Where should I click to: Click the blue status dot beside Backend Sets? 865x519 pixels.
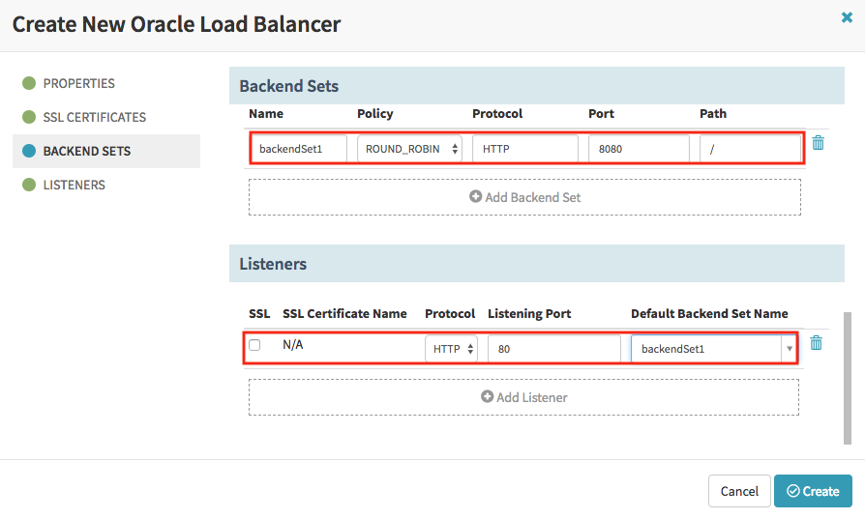tap(29, 151)
